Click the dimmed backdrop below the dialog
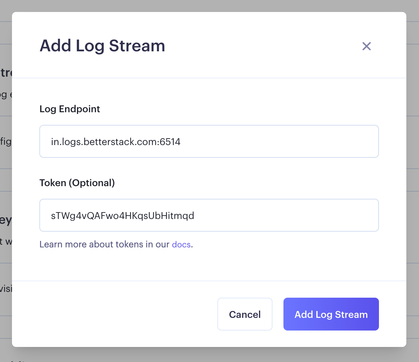This screenshot has width=419, height=362. (x=209, y=355)
